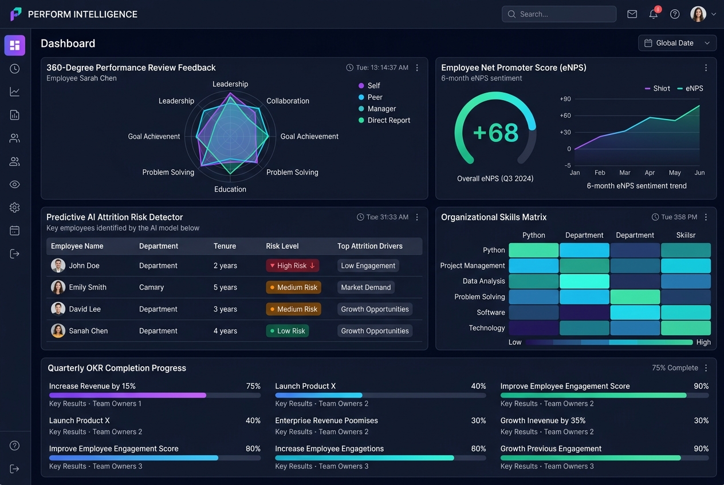Open Increase Employee Engagetions objective
Image resolution: width=724 pixels, height=485 pixels.
pos(329,449)
